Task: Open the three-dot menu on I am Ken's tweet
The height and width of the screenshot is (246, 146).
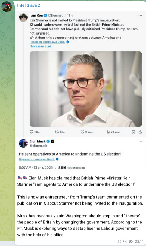Action: pos(140,15)
